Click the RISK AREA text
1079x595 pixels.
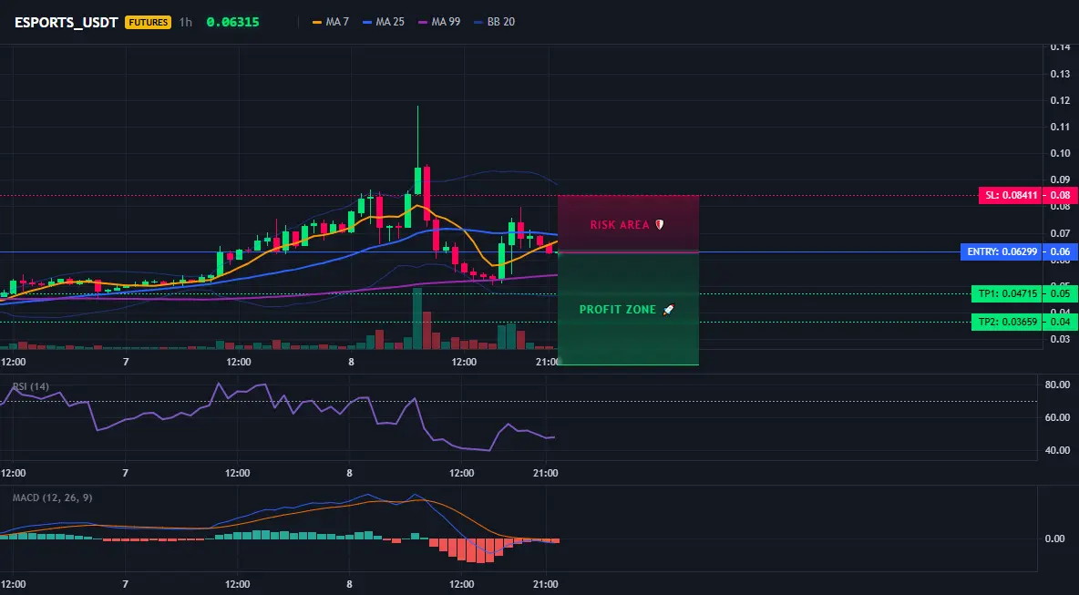(620, 225)
